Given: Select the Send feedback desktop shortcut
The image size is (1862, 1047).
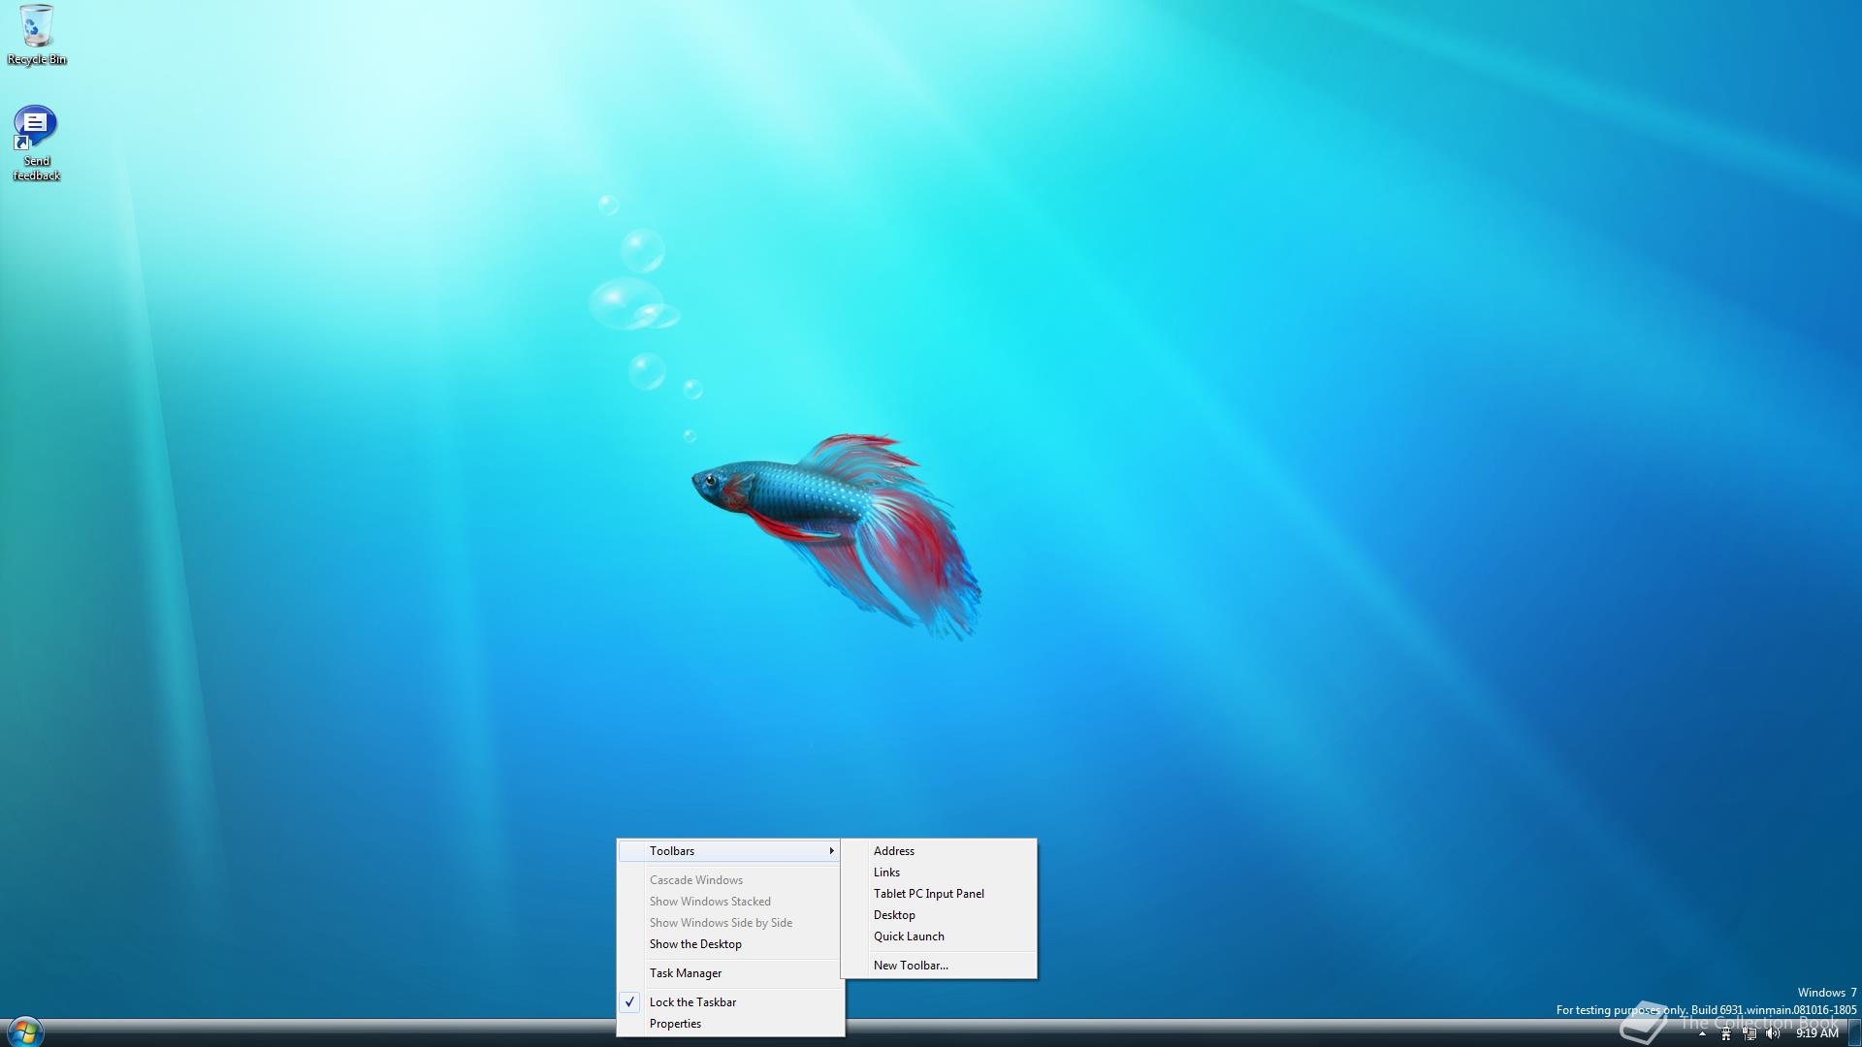Looking at the screenshot, I should 36,143.
